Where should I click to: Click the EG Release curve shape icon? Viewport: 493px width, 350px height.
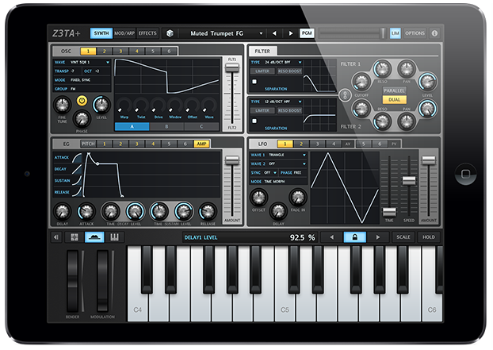point(77,192)
